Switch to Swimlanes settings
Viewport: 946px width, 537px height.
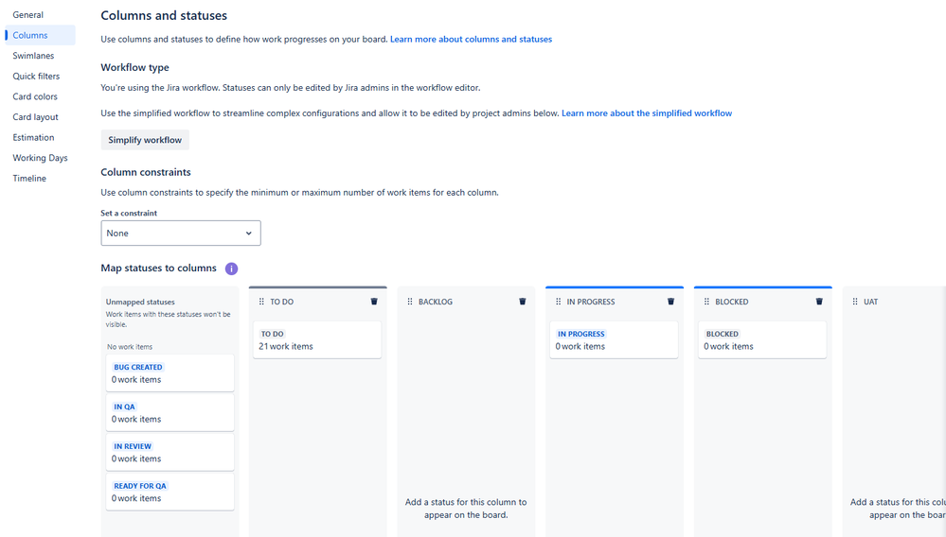pyautogui.click(x=33, y=56)
